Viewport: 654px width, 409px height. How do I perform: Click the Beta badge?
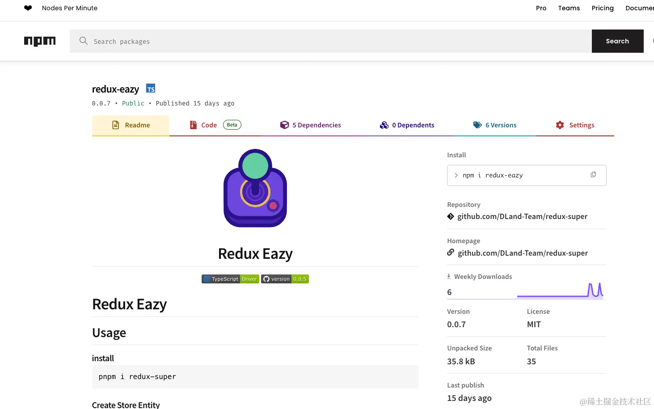(232, 125)
